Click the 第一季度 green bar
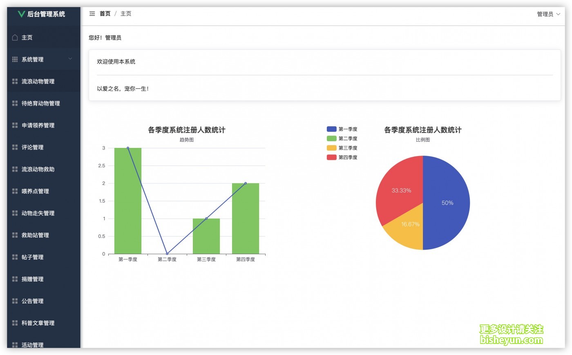The width and height of the screenshot is (572, 355). click(128, 201)
